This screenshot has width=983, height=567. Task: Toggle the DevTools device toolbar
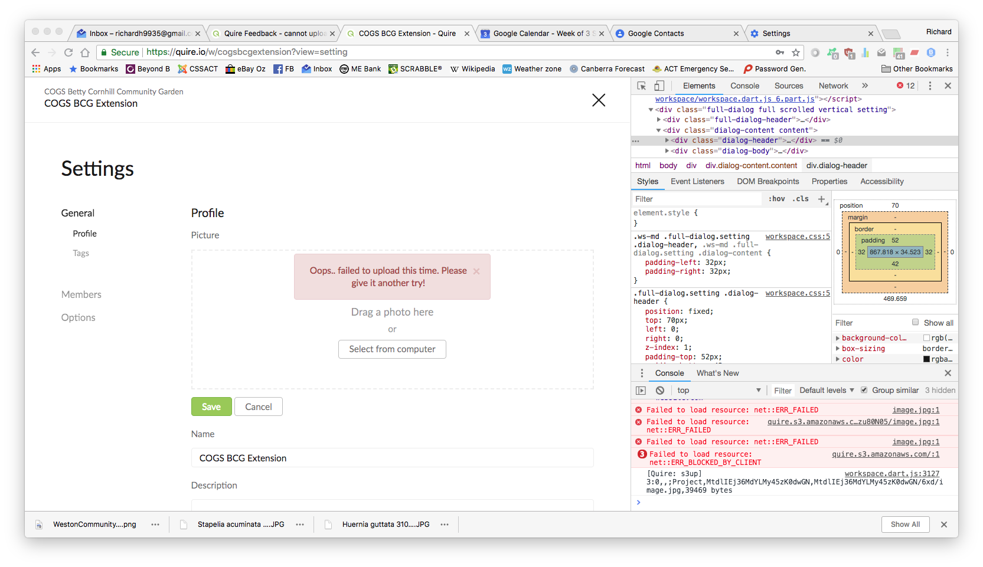click(x=659, y=86)
